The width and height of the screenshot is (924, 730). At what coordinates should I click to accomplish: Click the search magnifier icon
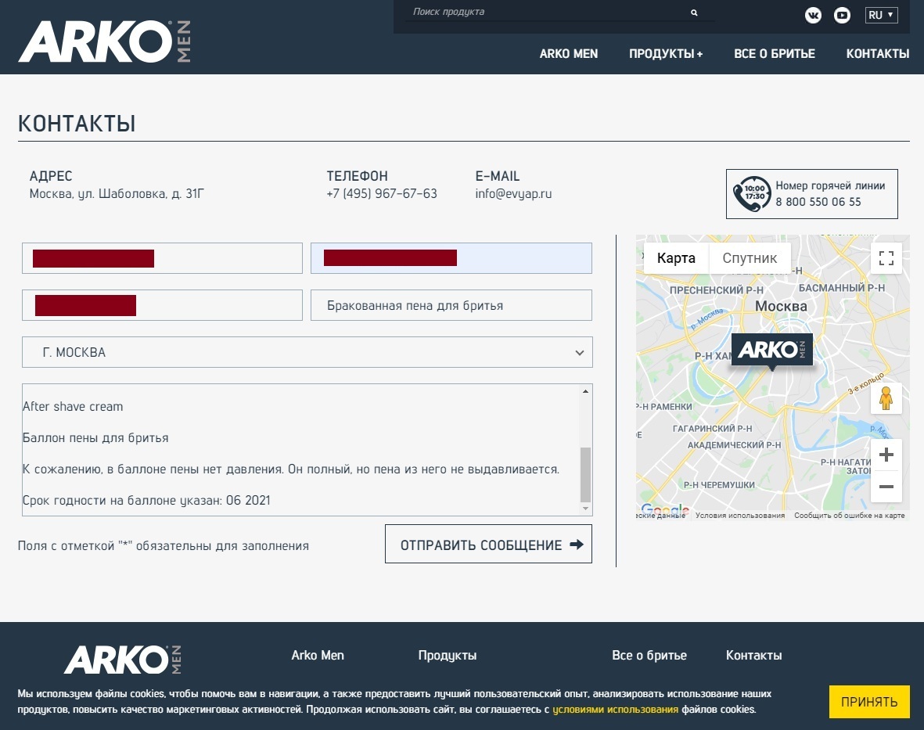[x=694, y=13]
